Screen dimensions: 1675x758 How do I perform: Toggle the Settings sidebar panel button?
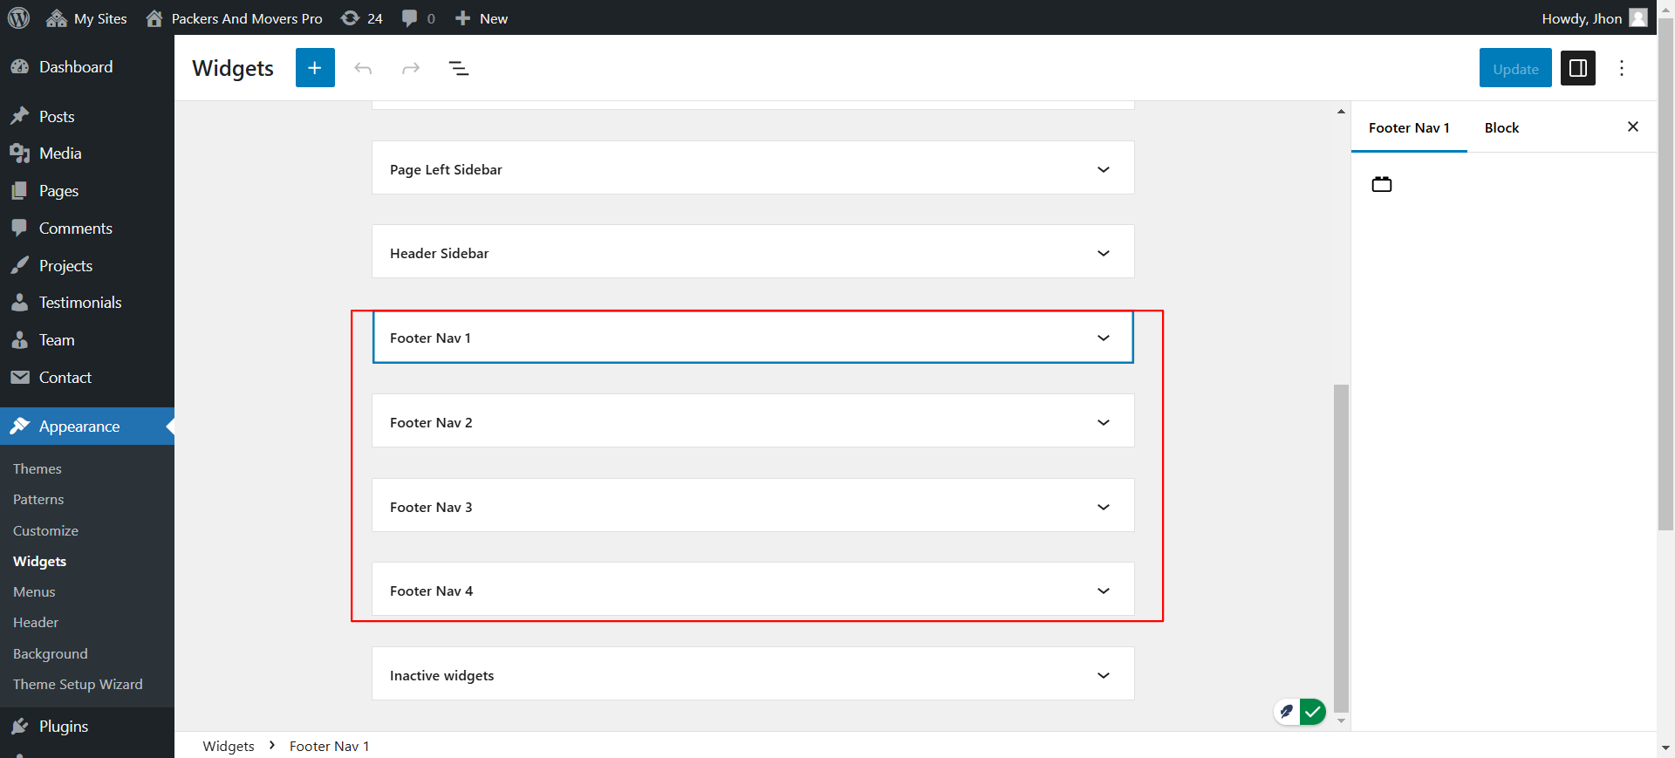click(x=1577, y=68)
